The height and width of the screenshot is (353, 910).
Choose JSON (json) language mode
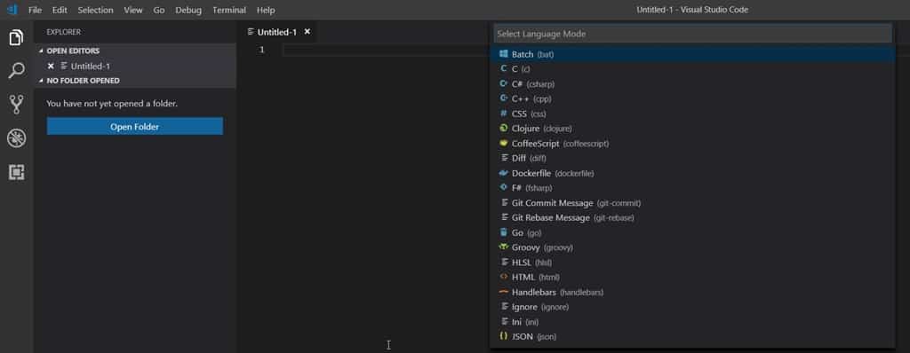click(691, 336)
